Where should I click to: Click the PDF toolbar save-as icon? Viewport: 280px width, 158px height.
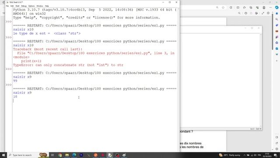pos(256,13)
